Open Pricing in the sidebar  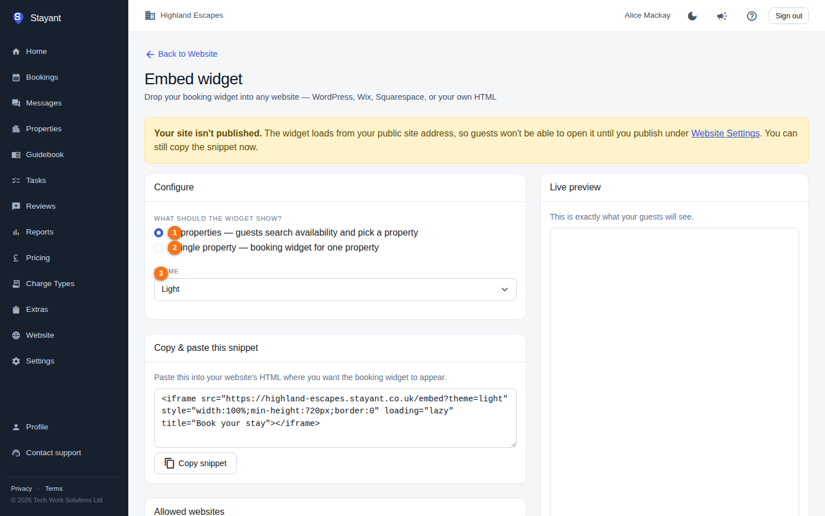click(x=64, y=258)
